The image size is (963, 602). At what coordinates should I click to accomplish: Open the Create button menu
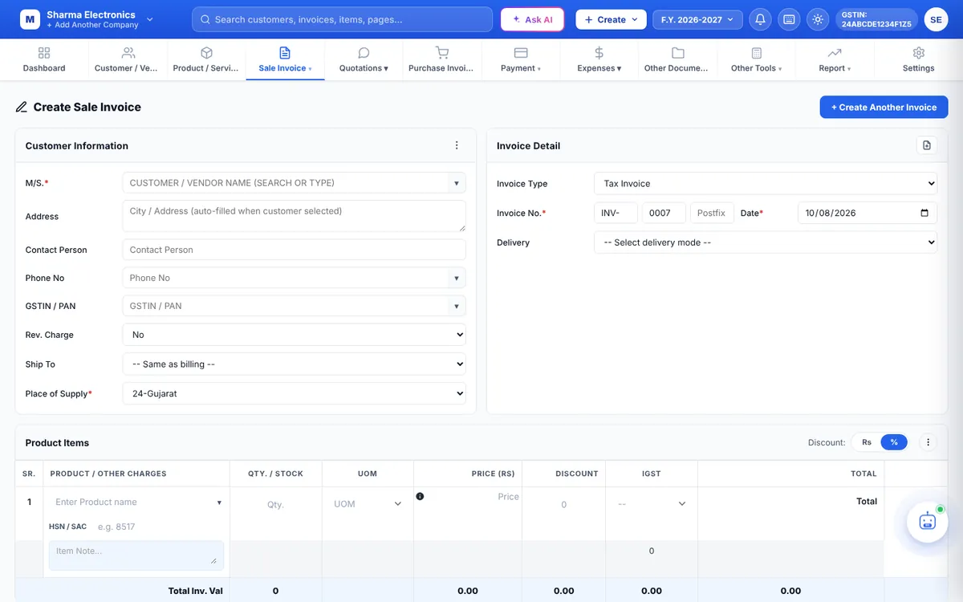point(611,19)
